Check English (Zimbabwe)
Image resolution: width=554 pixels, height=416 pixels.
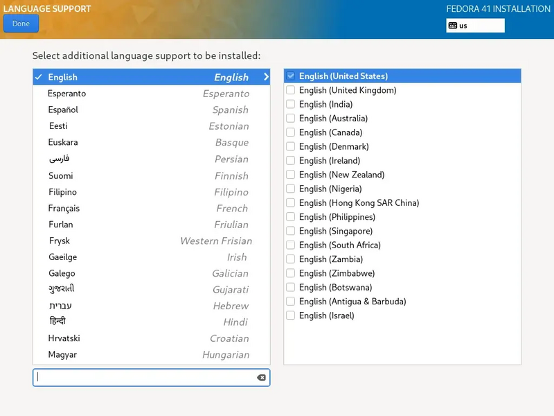(x=290, y=273)
